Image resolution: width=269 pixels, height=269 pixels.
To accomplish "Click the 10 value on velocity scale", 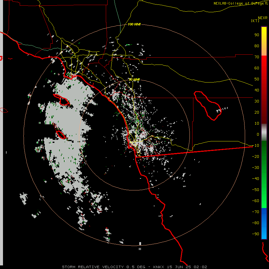I will pyautogui.click(x=257, y=123).
